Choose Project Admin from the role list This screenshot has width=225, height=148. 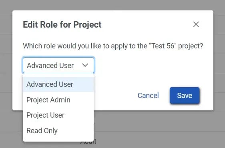pyautogui.click(x=58, y=100)
